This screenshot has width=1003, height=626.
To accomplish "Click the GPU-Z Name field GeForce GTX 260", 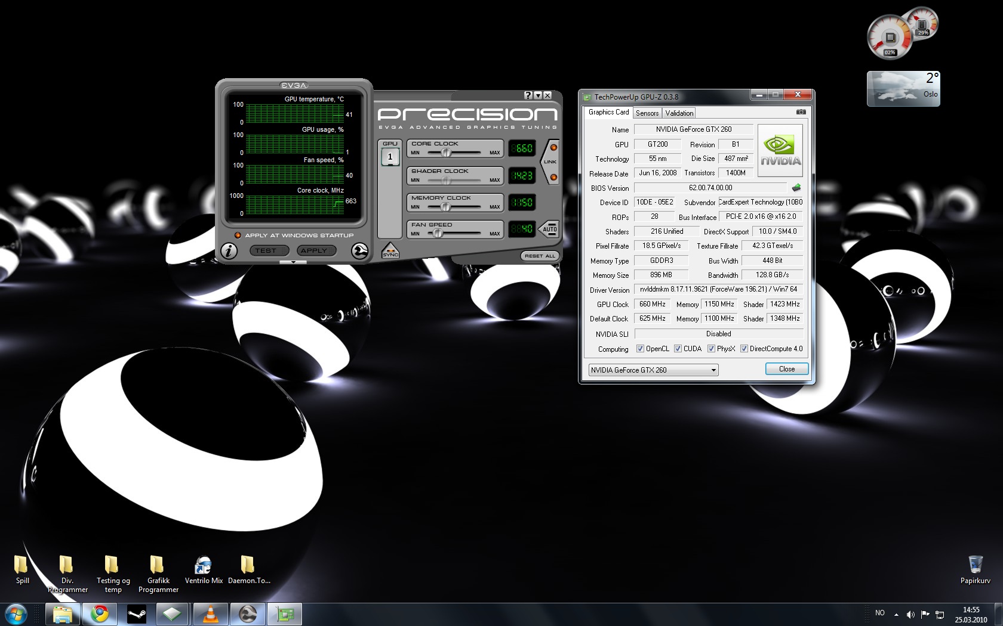I will point(694,129).
